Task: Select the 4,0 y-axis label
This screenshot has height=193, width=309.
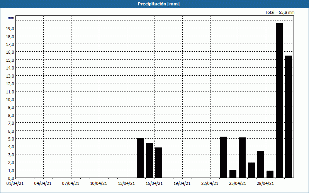Action: coord(11,147)
